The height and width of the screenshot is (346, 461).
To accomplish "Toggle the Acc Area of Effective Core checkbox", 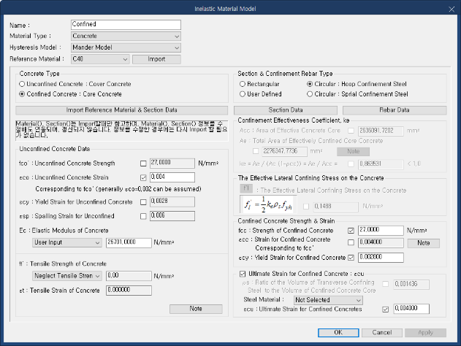I will tap(351, 131).
